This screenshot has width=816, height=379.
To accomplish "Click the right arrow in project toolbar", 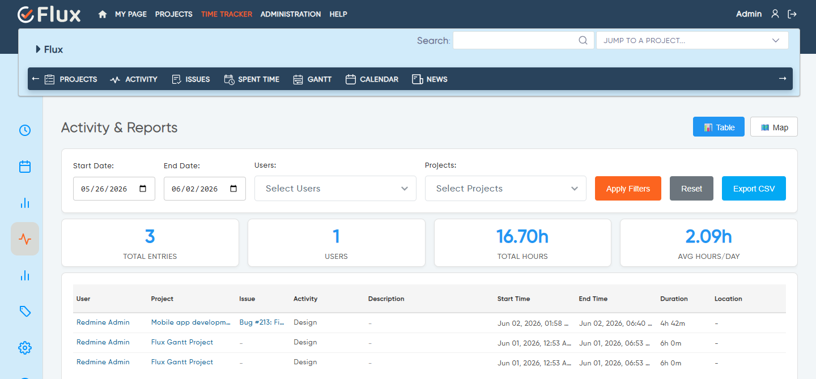I will click(x=783, y=79).
